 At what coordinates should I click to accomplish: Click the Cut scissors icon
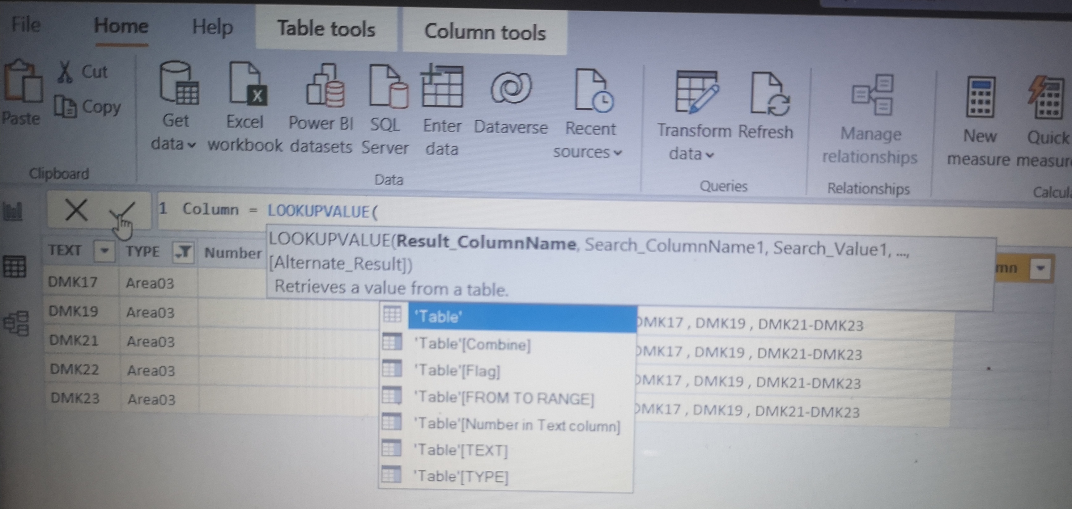[65, 72]
